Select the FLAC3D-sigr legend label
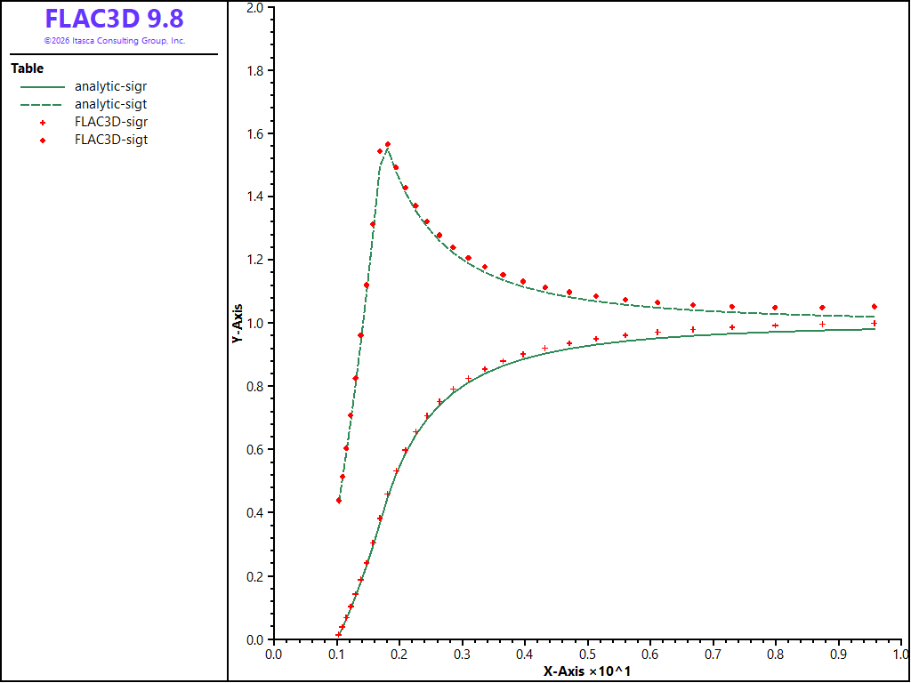 click(110, 123)
